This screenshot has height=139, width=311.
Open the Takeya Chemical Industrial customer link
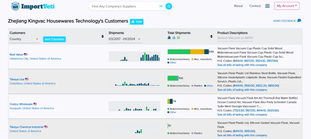[x=26, y=127]
